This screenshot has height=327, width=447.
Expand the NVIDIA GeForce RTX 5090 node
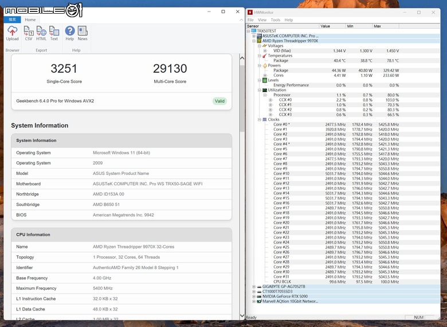point(254,296)
